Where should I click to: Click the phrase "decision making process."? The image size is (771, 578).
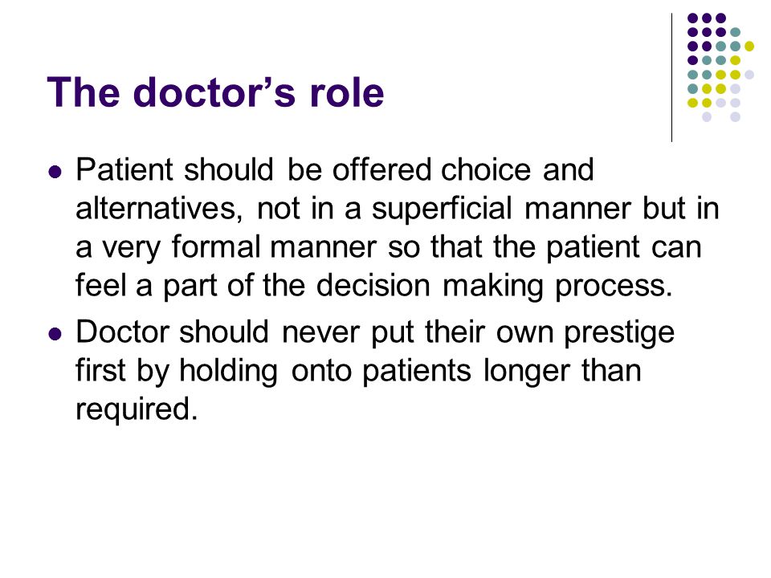494,286
